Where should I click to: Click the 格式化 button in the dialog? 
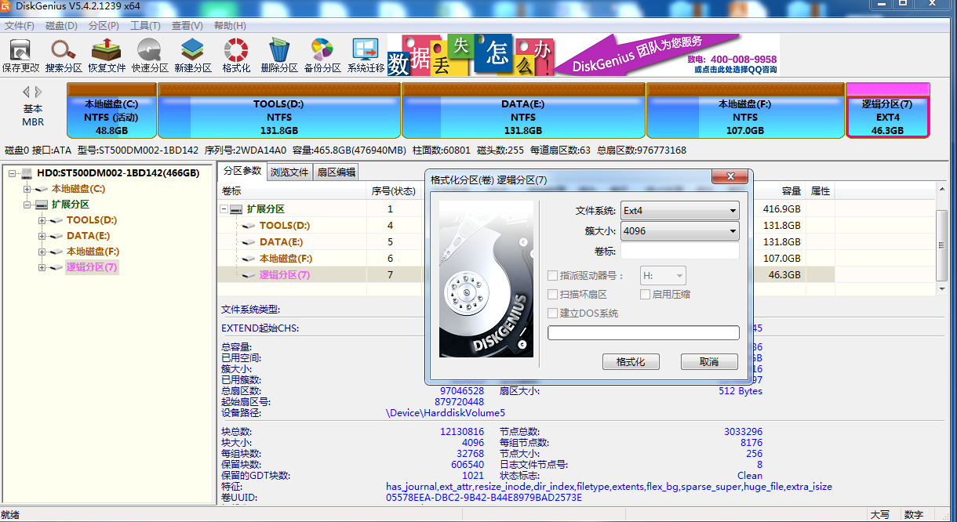pos(631,362)
